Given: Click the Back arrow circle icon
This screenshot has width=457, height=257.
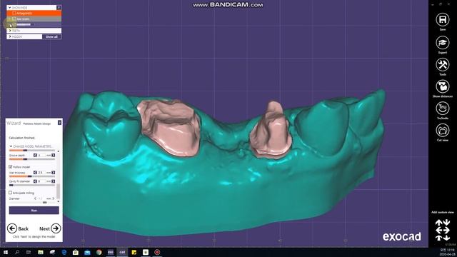Looking at the screenshot, I should (12, 228).
